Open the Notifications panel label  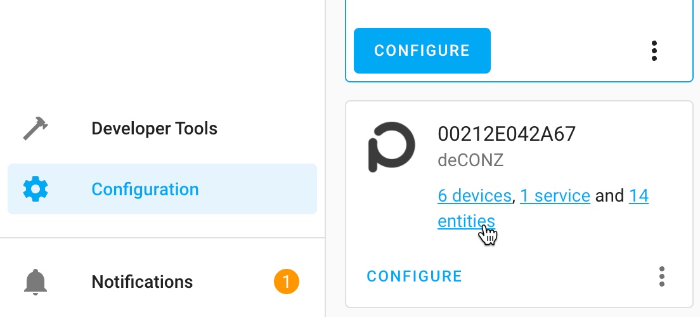(x=142, y=281)
